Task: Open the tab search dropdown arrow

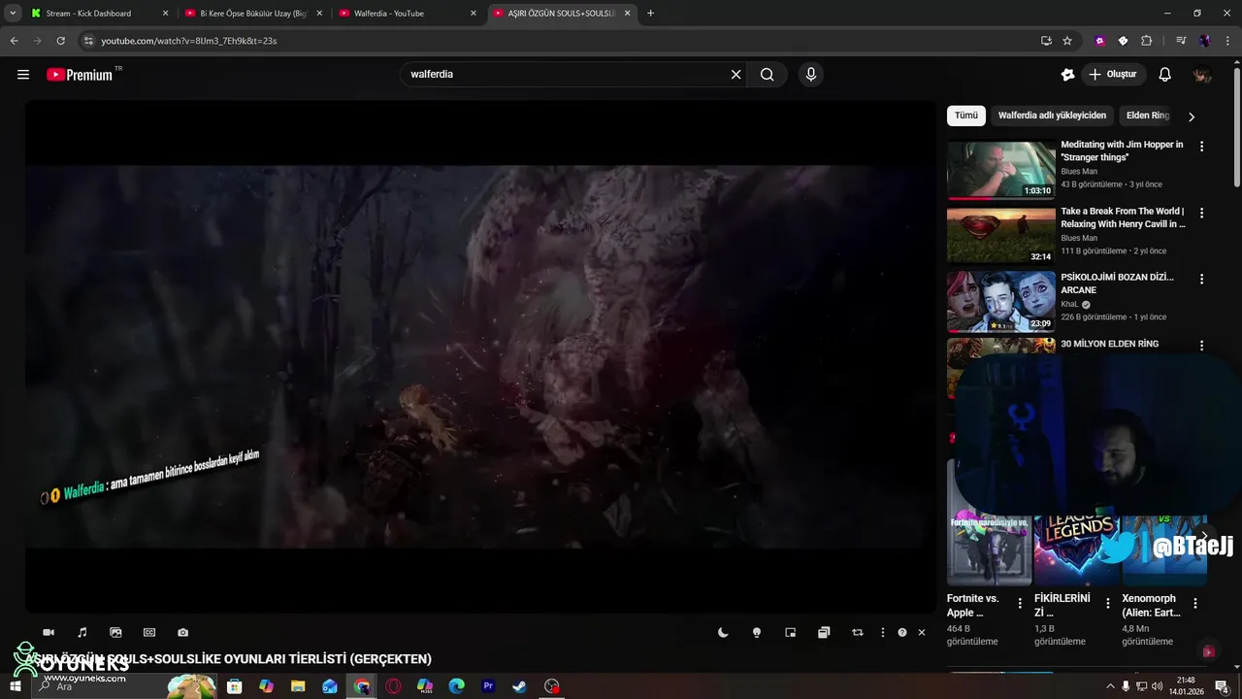Action: [x=13, y=13]
